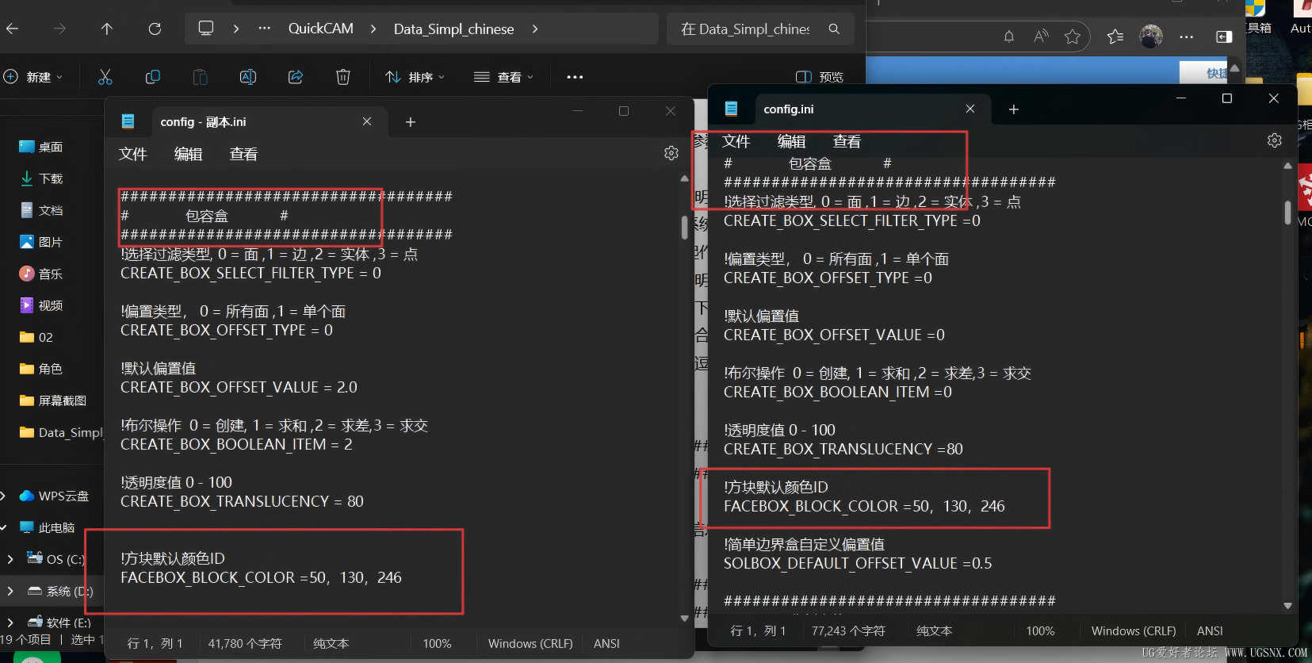Add a new tab in config - 副本.ini Notepad
1312x663 pixels.
[411, 122]
